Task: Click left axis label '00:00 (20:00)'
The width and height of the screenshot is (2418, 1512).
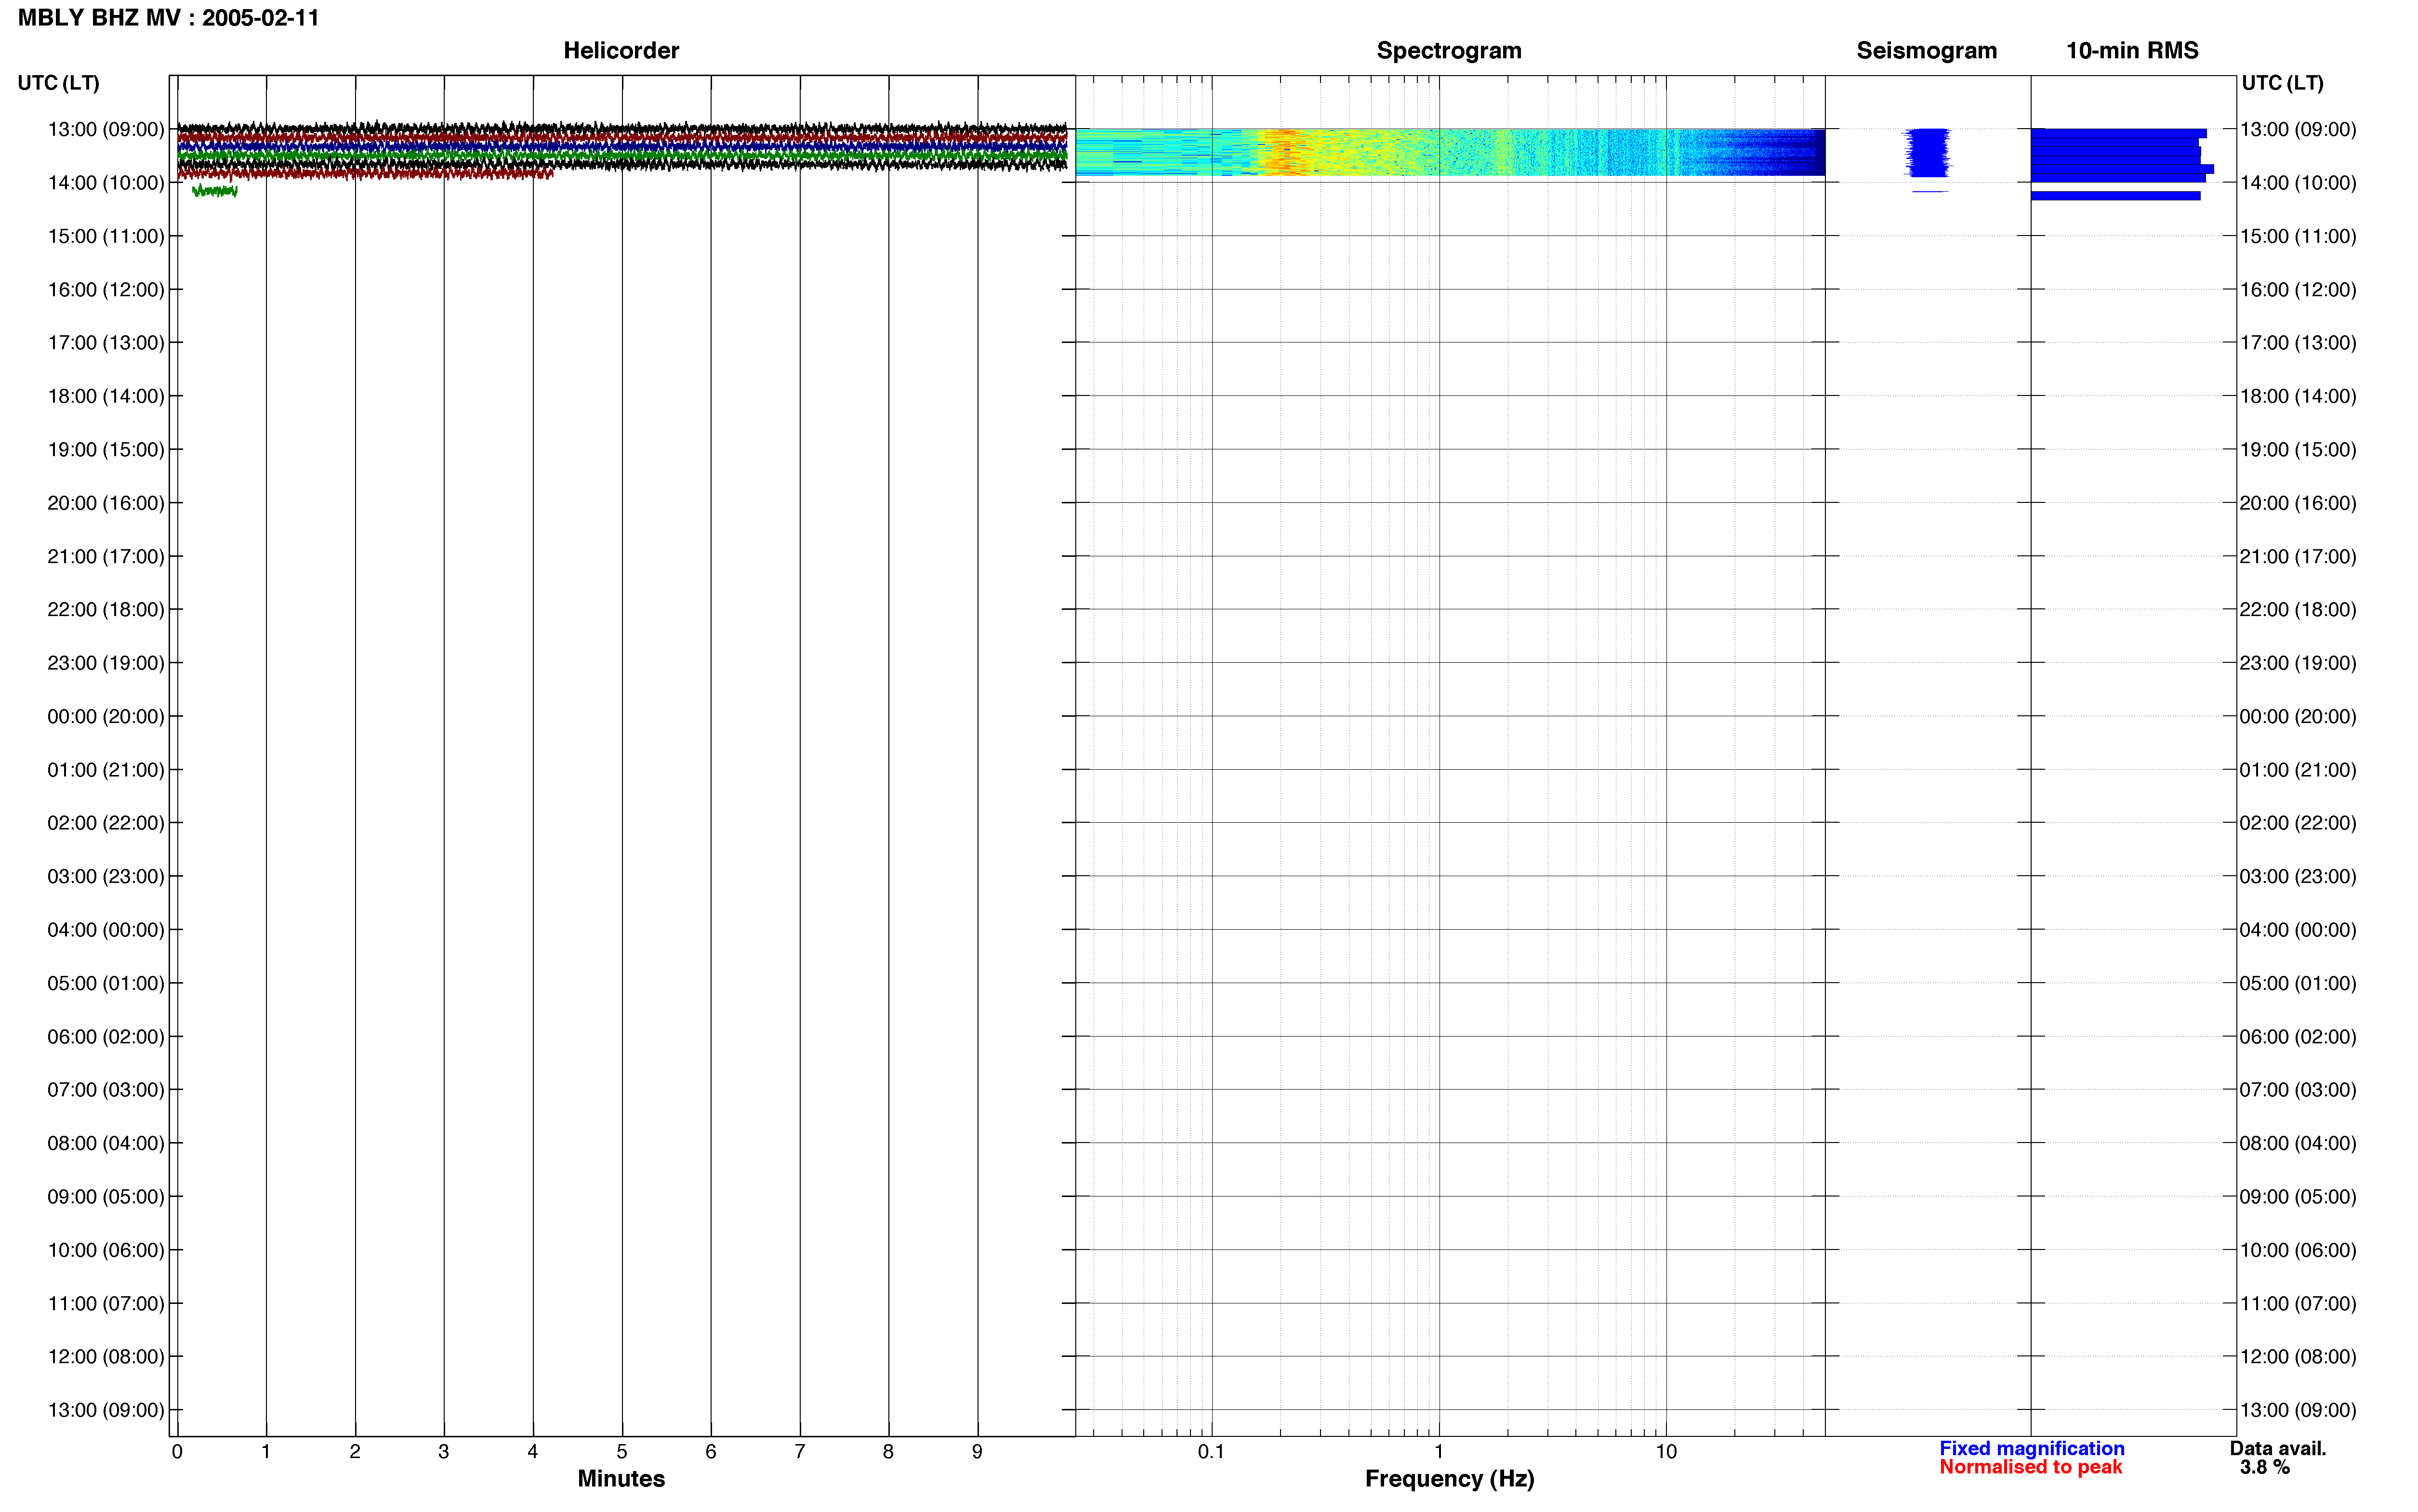Action: (106, 716)
